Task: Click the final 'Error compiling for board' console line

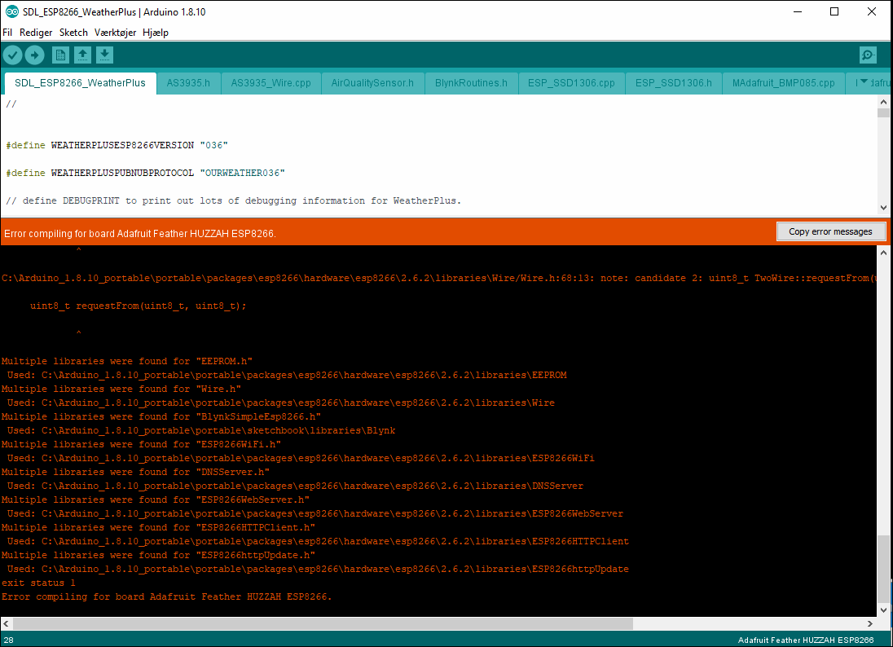Action: (166, 596)
